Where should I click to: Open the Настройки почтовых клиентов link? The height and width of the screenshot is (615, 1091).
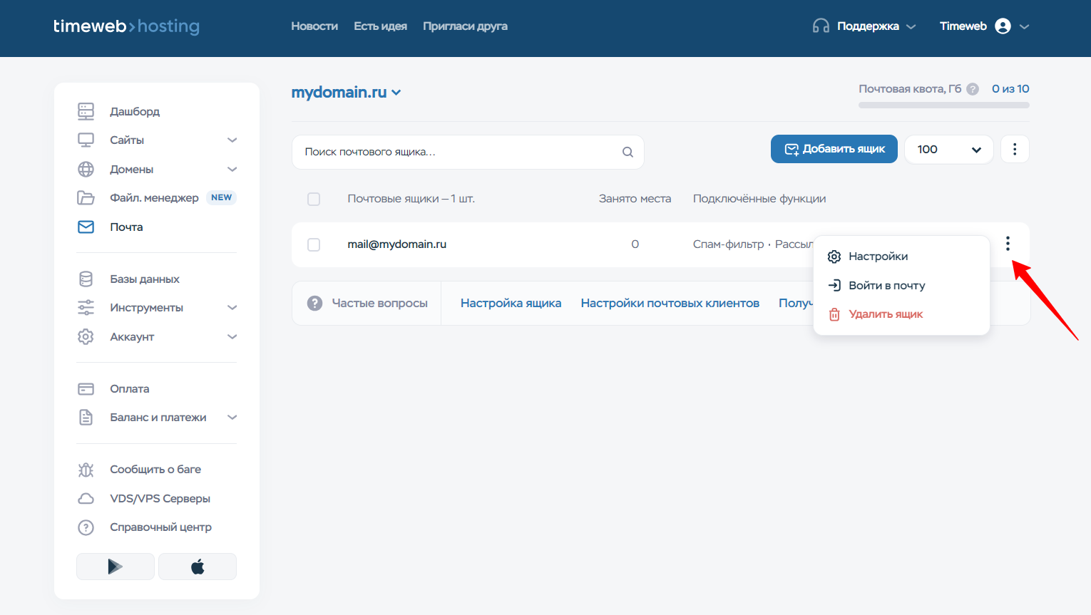[x=670, y=304]
